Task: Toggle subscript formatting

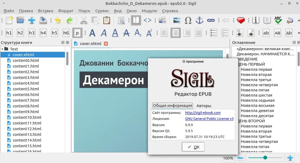Action: point(138,33)
